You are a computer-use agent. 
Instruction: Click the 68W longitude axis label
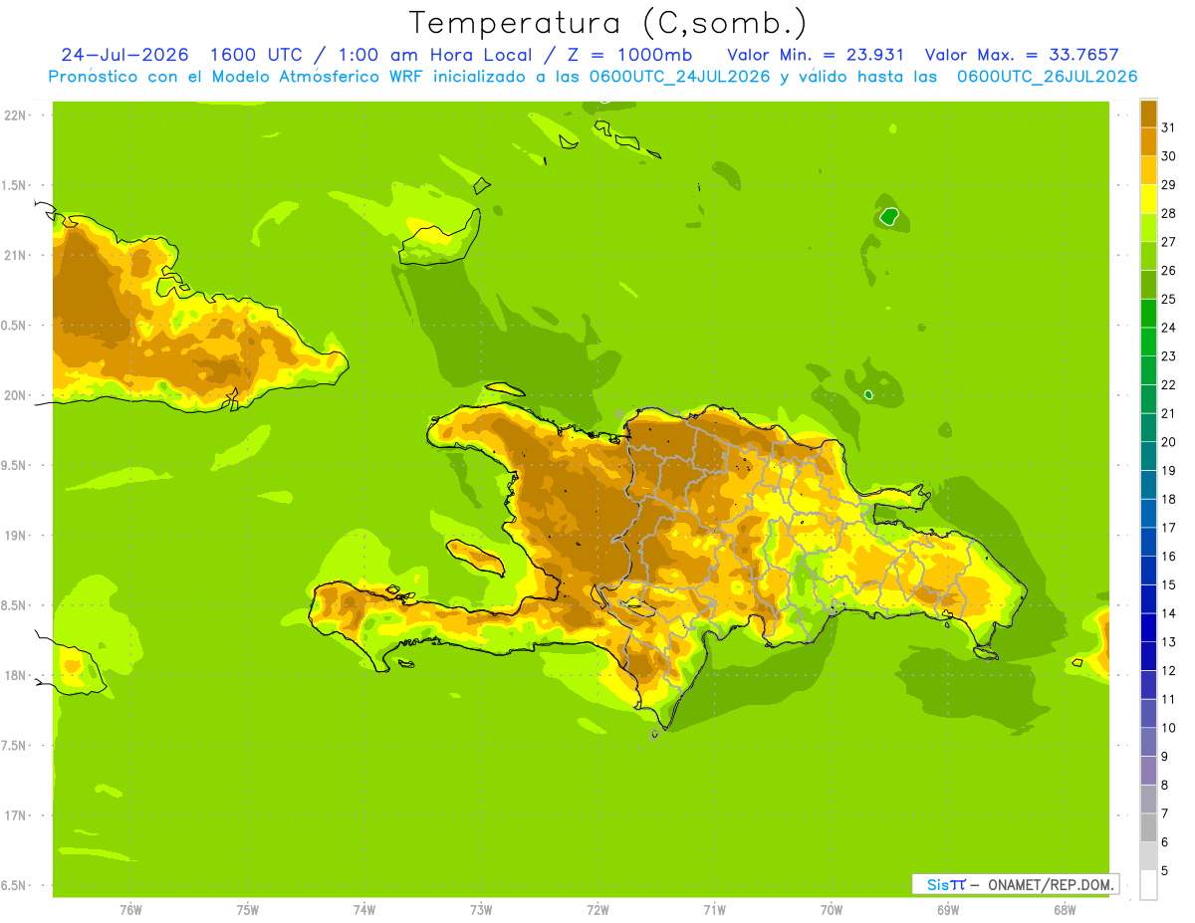tap(1065, 910)
